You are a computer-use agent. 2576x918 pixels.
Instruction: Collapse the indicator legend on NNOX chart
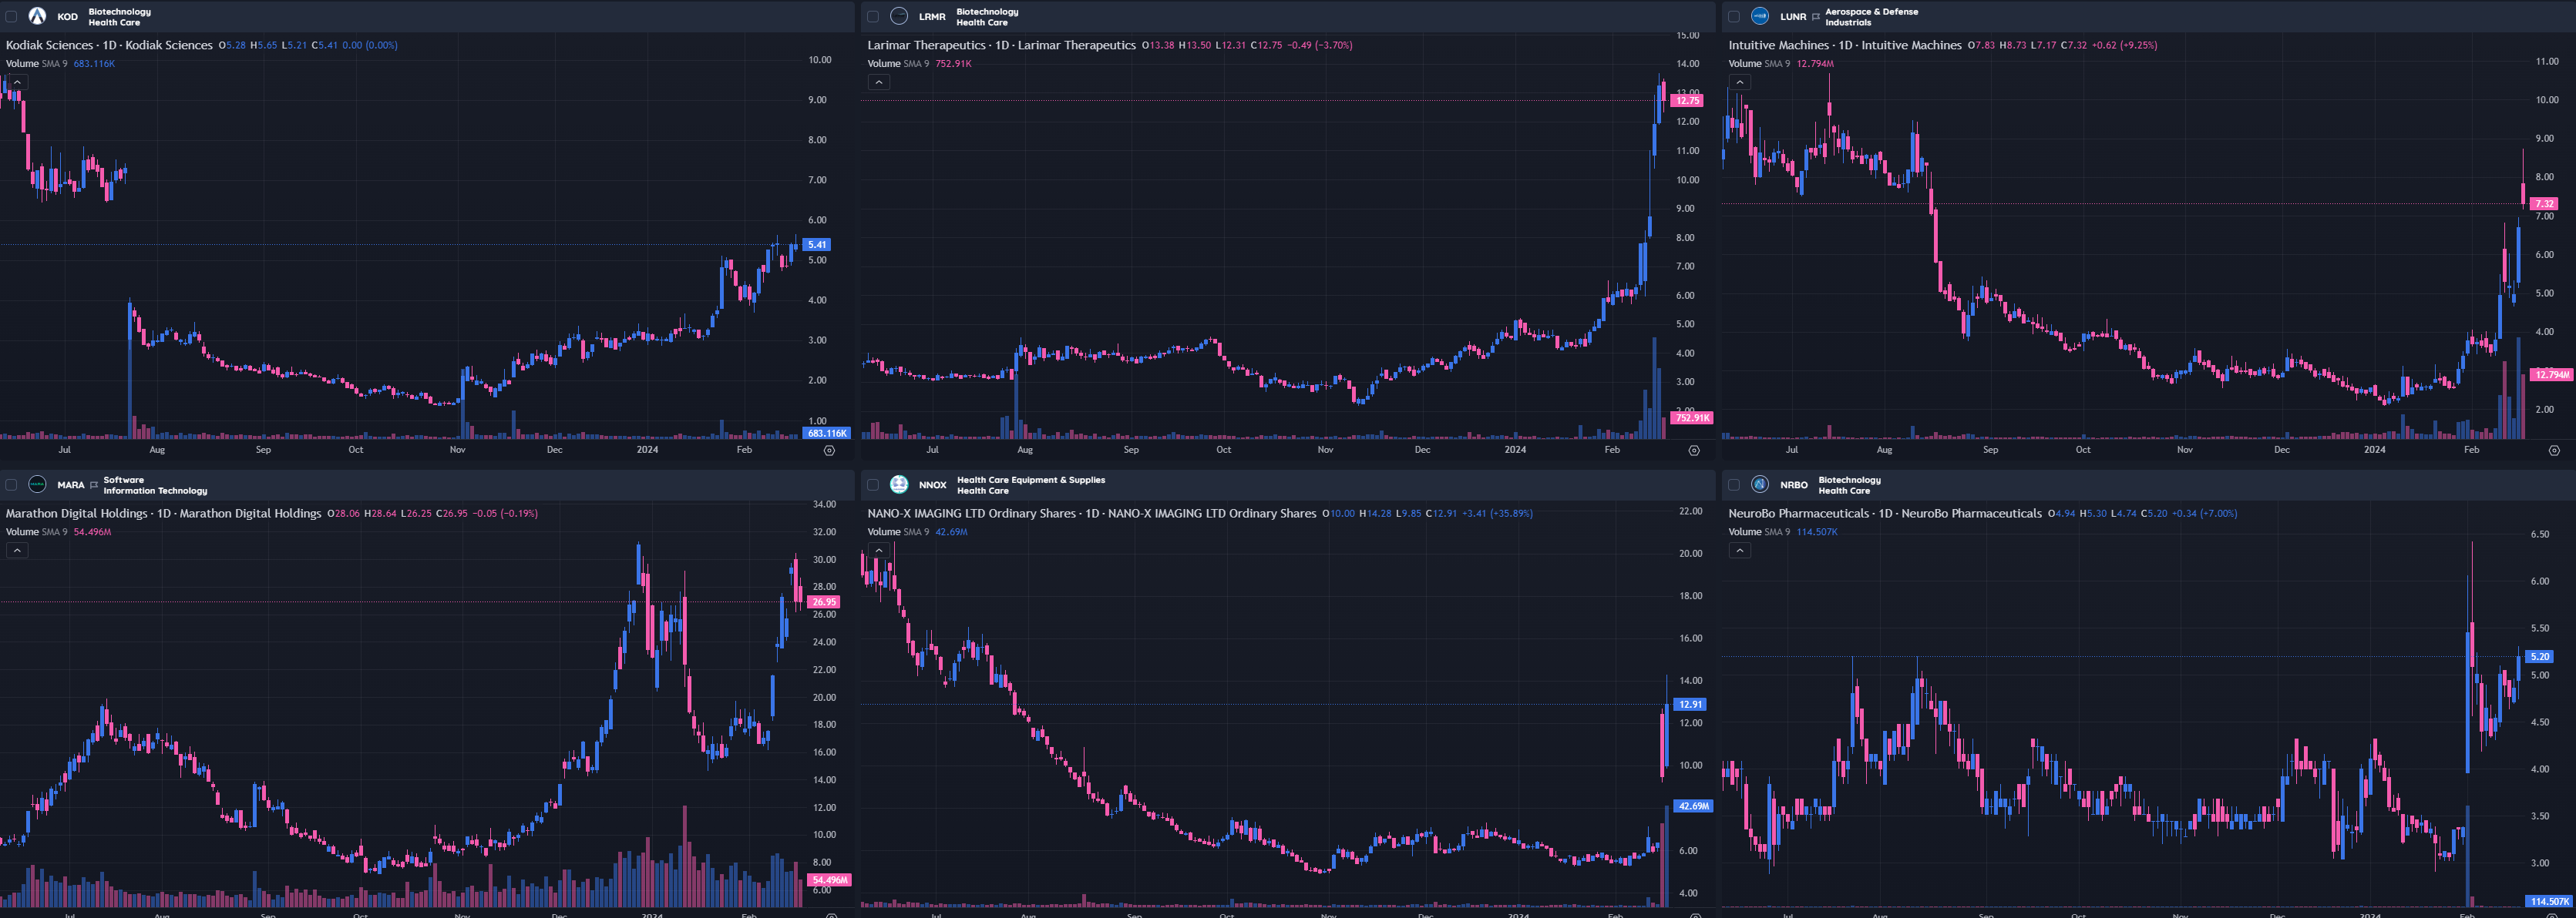879,551
